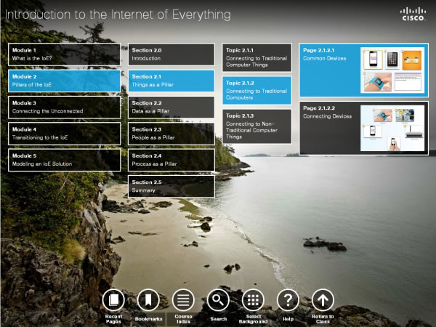Click the Return to Class arrow icon
The height and width of the screenshot is (327, 436).
(x=323, y=299)
